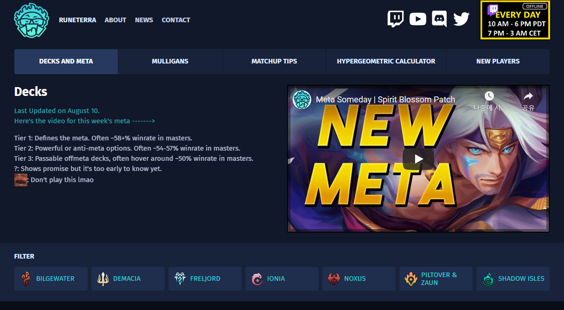Click the FILTER label

24,256
